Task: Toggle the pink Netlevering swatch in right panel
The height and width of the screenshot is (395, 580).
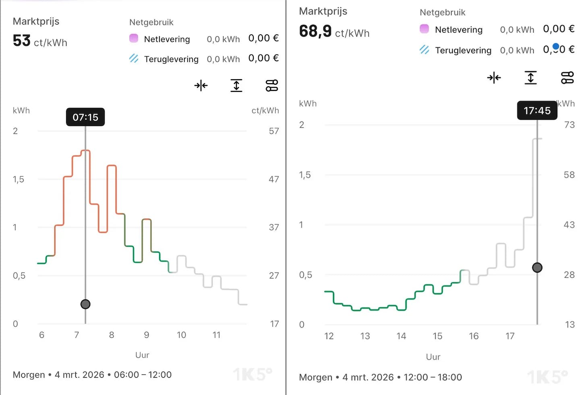Action: (424, 29)
